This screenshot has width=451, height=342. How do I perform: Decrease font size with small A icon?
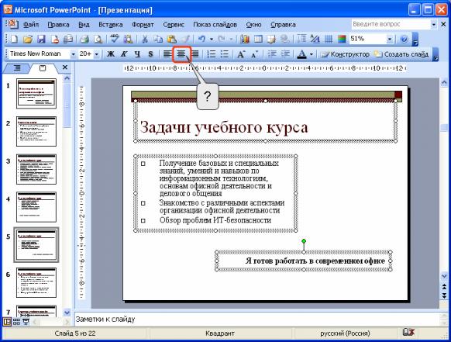(254, 54)
